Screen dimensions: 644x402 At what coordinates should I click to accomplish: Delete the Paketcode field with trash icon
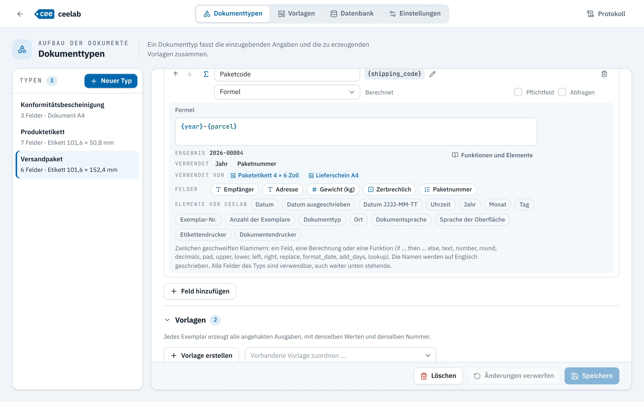pos(604,74)
